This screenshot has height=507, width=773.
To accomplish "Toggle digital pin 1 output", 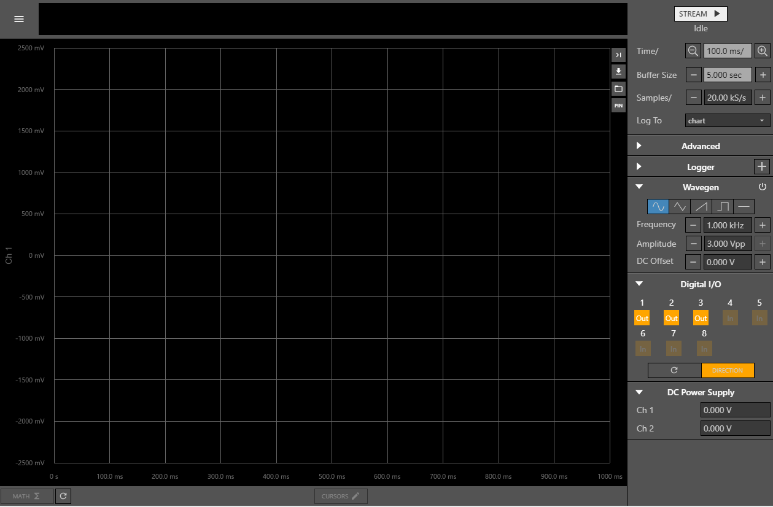I will [642, 318].
